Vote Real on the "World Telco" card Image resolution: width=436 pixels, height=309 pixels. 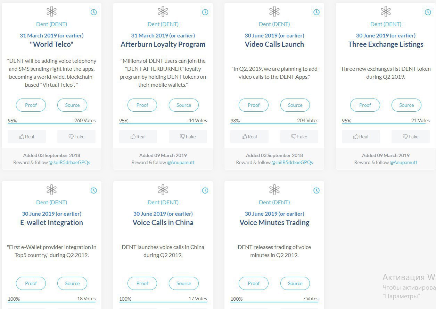tap(27, 137)
